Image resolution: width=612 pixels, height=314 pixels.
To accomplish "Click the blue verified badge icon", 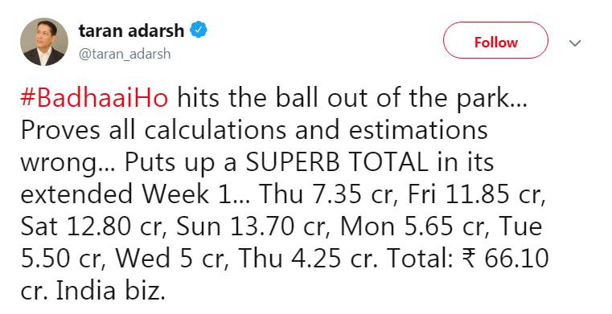I will pyautogui.click(x=199, y=31).
